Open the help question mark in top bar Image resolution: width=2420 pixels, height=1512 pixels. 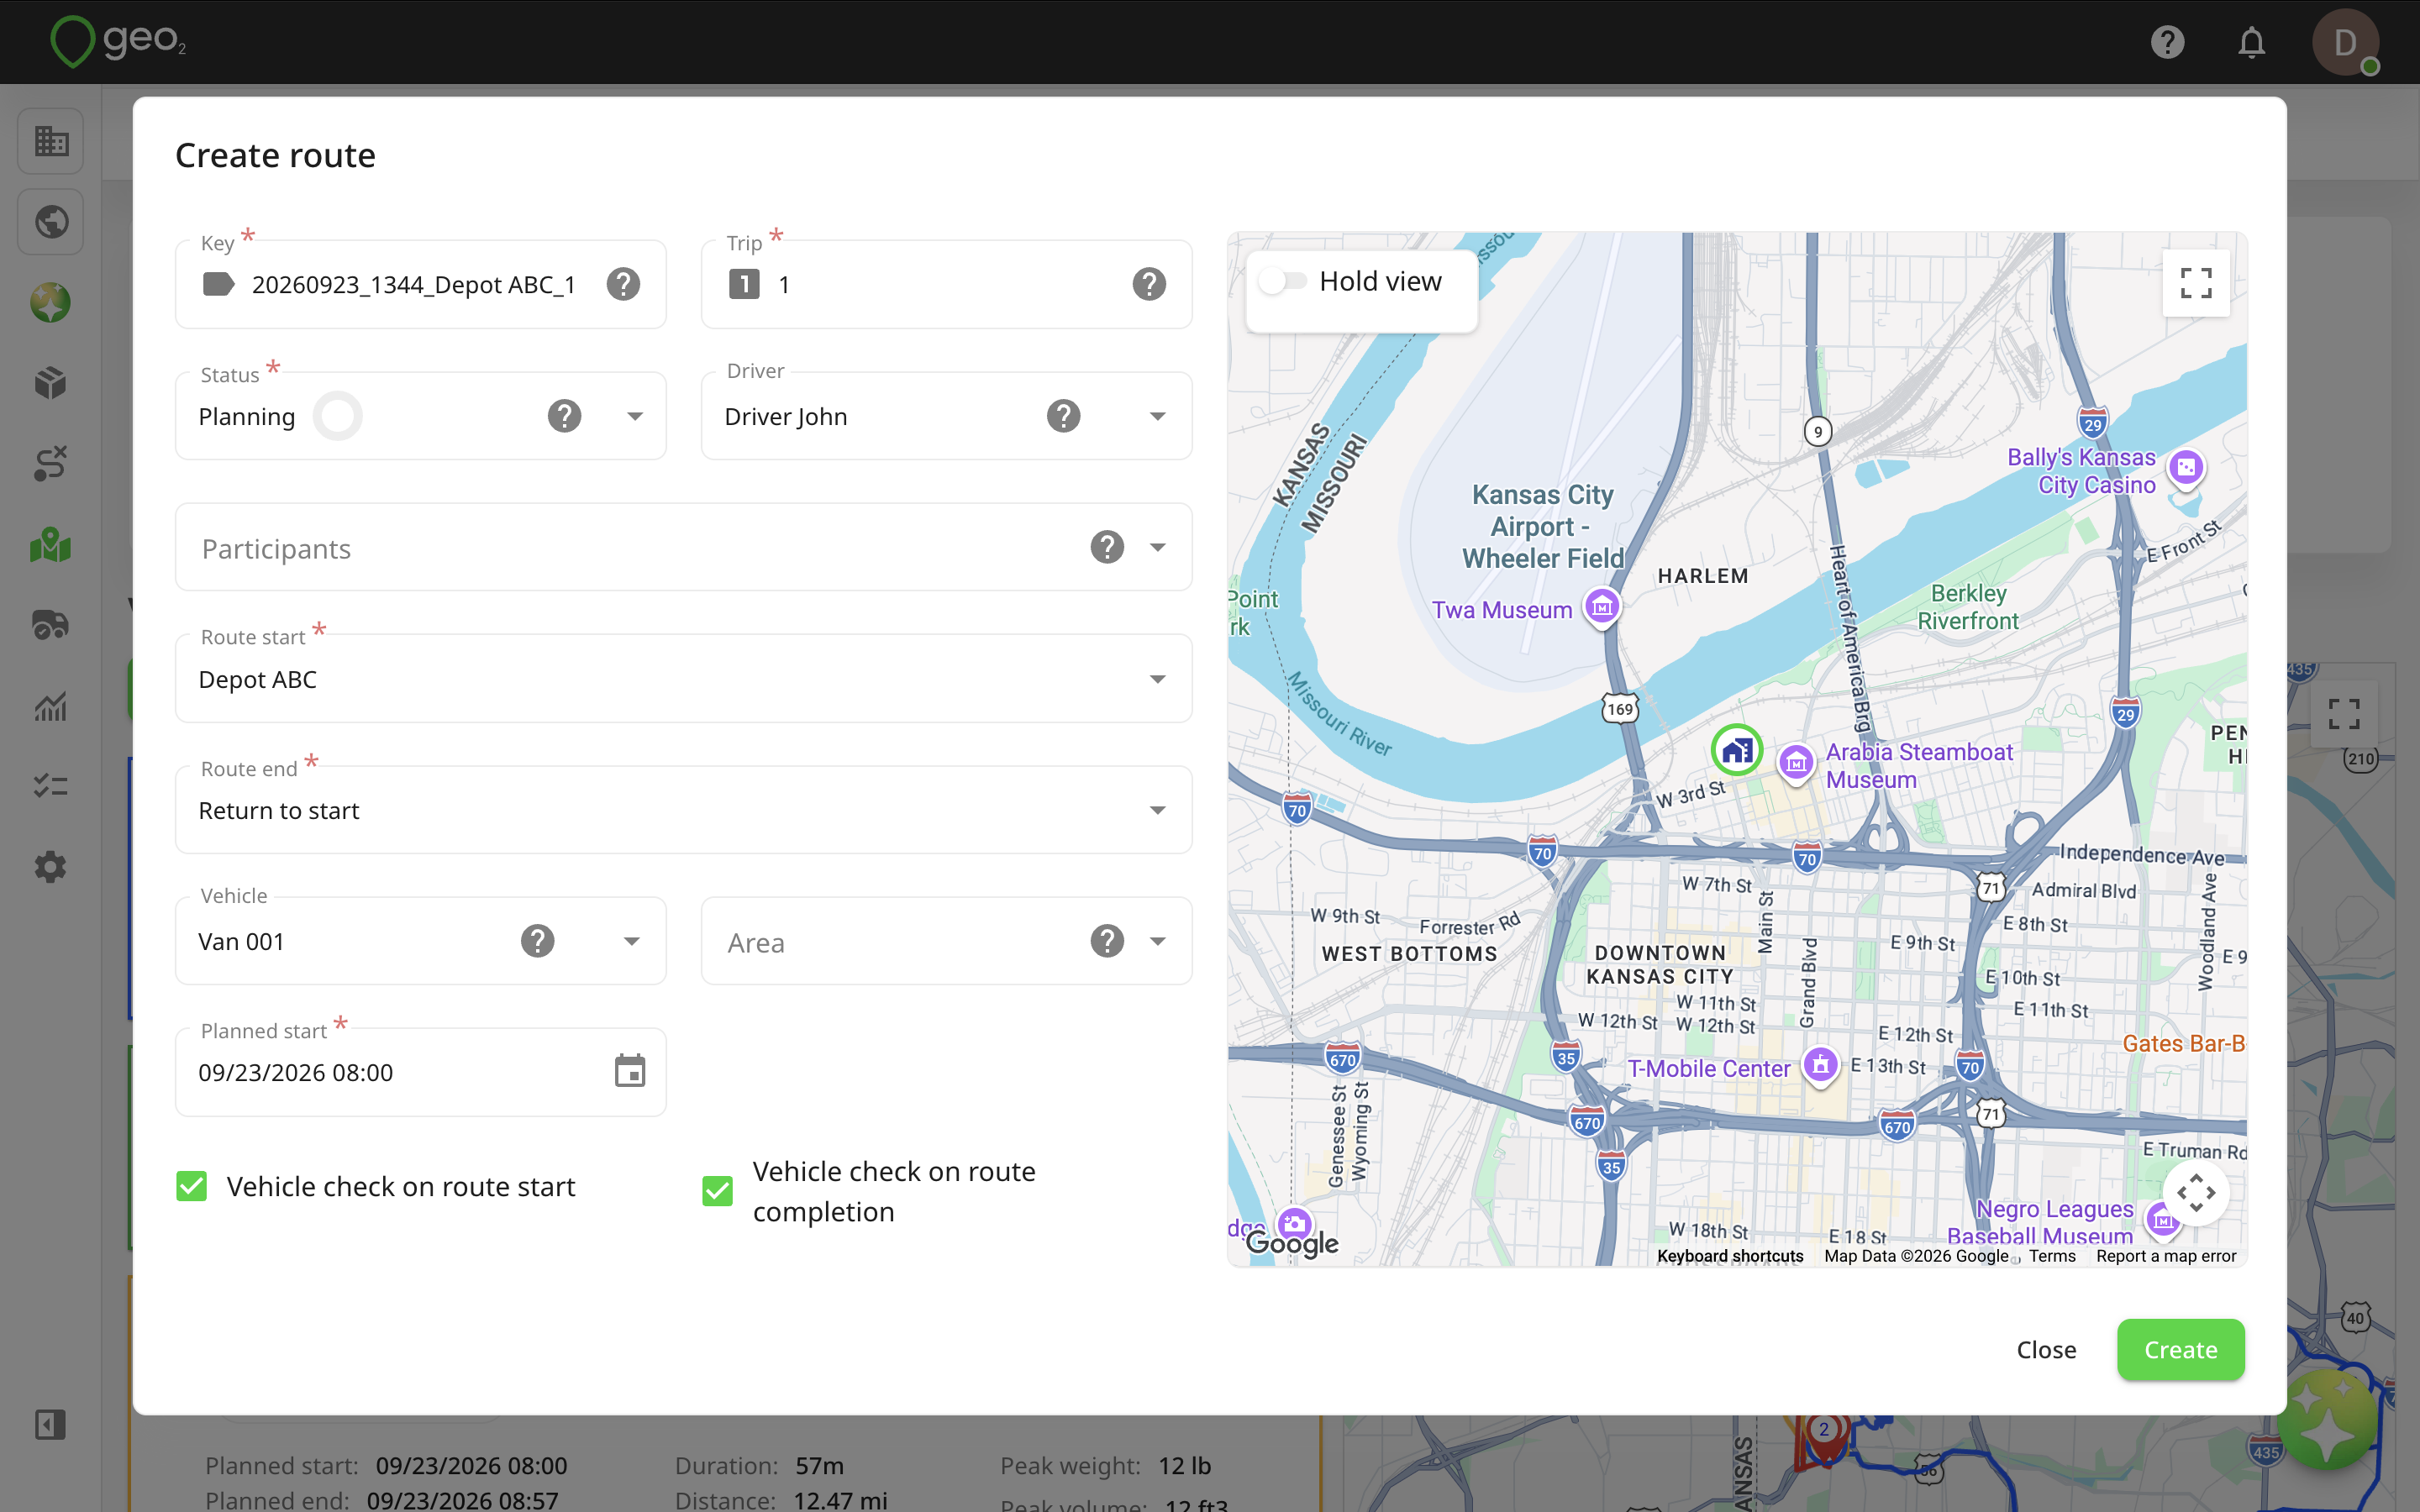[2167, 42]
